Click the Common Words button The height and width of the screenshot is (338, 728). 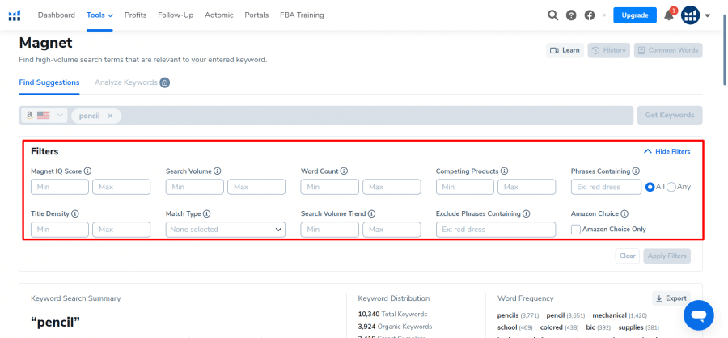click(668, 50)
